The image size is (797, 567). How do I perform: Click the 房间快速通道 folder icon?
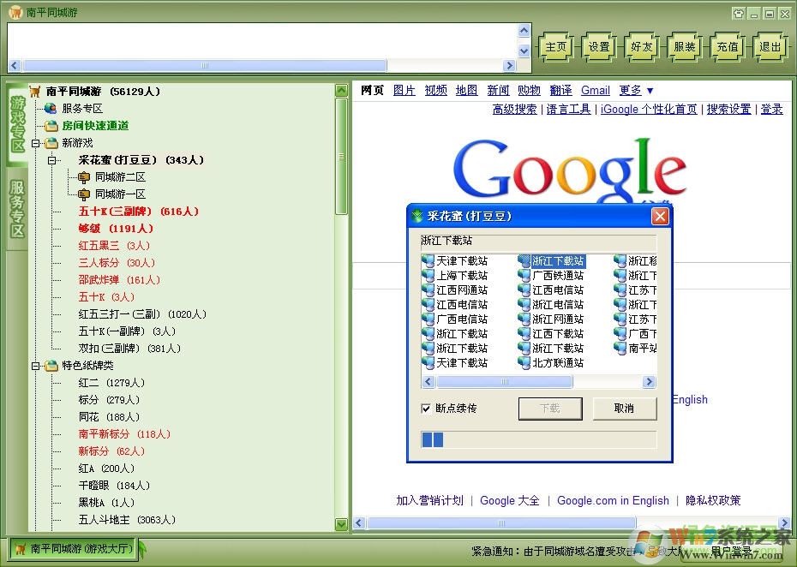pyautogui.click(x=51, y=126)
